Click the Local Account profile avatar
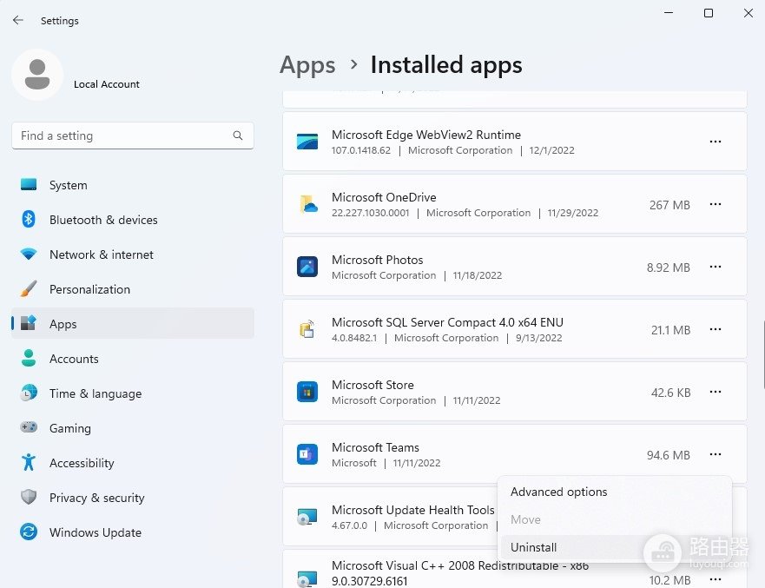This screenshot has height=588, width=765. pyautogui.click(x=37, y=75)
